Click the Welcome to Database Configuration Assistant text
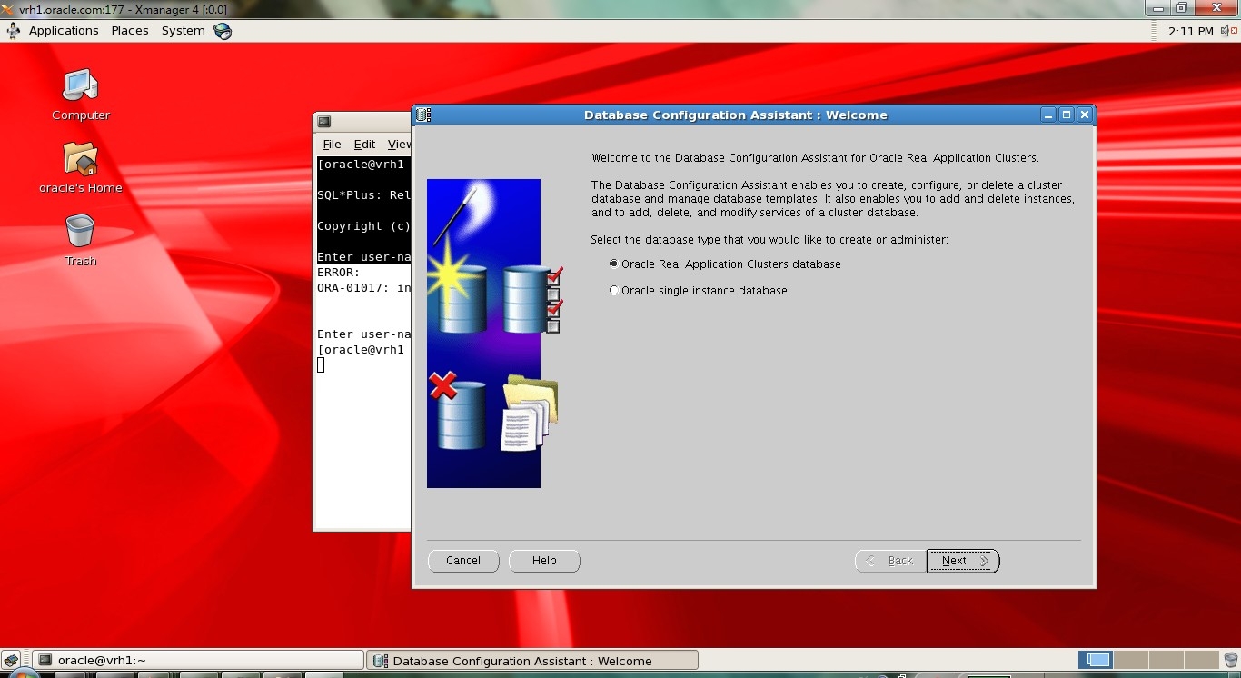The width and height of the screenshot is (1241, 678). point(815,158)
